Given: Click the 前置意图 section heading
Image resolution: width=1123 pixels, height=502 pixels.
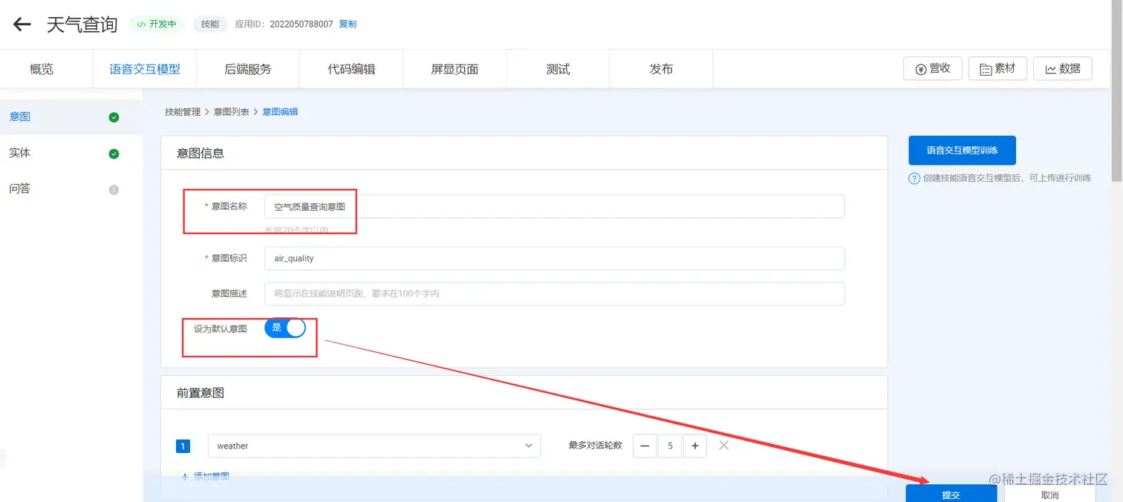Looking at the screenshot, I should 201,393.
